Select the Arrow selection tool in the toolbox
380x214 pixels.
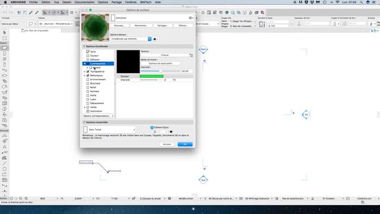tap(4, 32)
